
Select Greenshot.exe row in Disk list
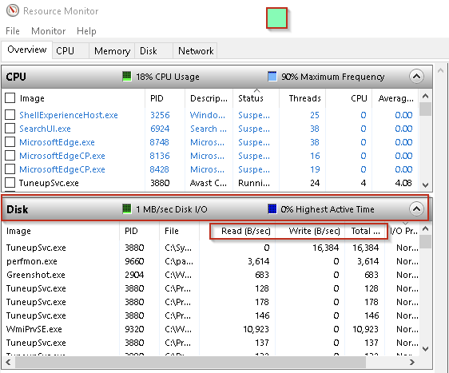pyautogui.click(x=211, y=275)
